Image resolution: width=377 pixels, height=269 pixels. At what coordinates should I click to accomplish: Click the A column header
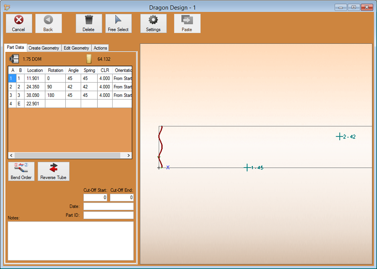[12, 70]
